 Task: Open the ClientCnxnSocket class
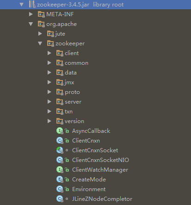[x=95, y=150]
